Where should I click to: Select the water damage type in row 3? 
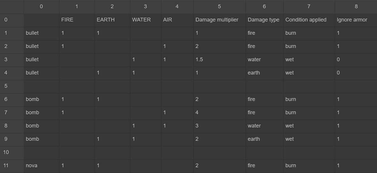pos(264,59)
